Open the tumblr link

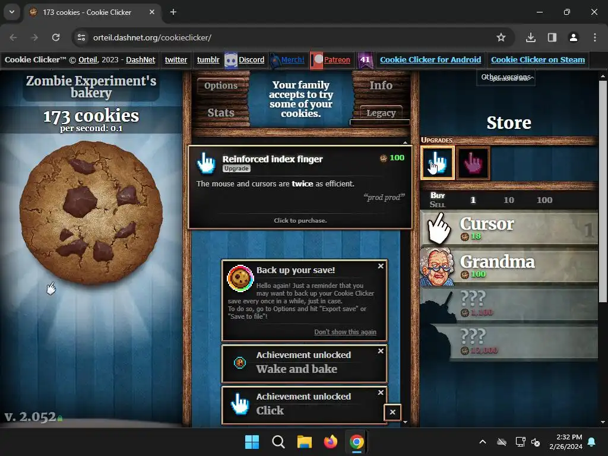click(208, 60)
